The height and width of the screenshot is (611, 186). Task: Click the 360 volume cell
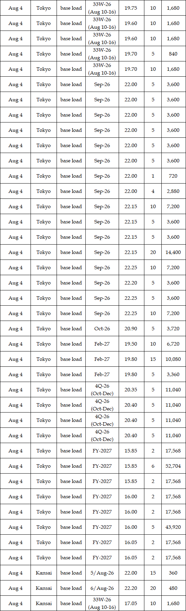173,573
